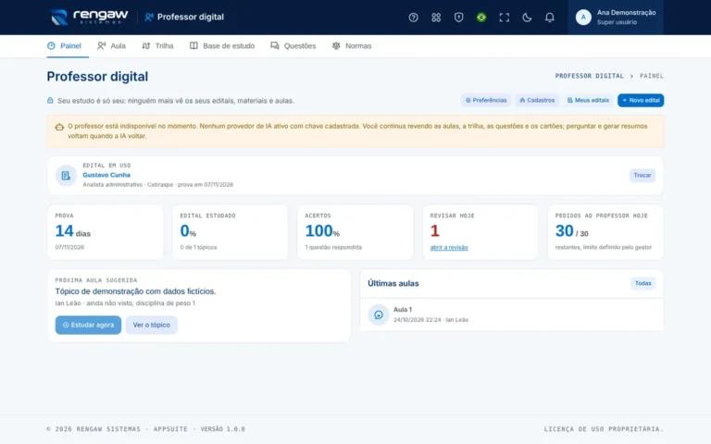This screenshot has height=444, width=711.
Task: Click the lock privacy icon
Action: coord(50,101)
